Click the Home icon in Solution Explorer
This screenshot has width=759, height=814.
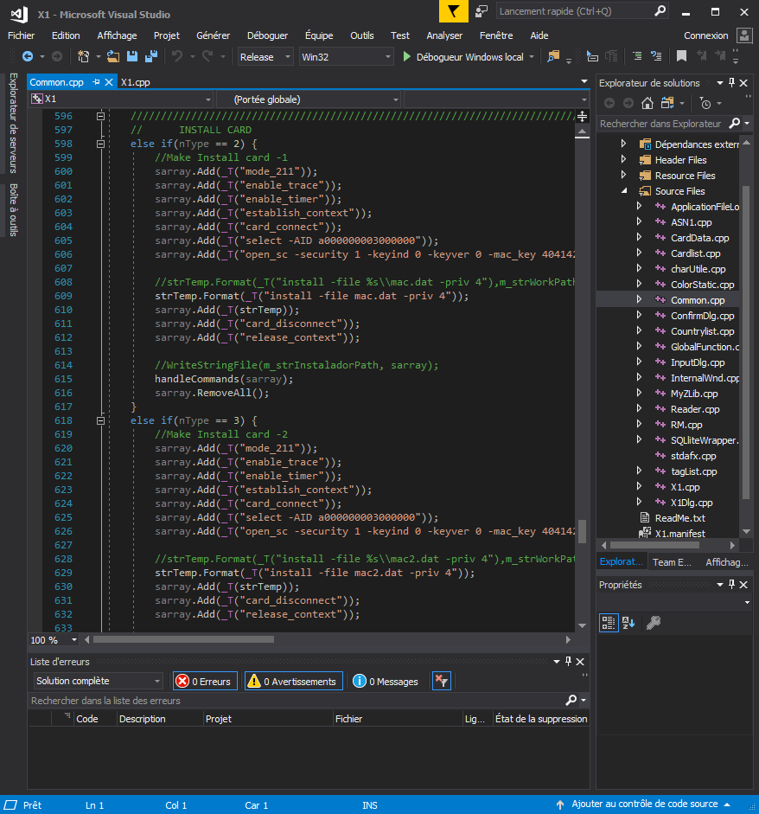coord(647,104)
